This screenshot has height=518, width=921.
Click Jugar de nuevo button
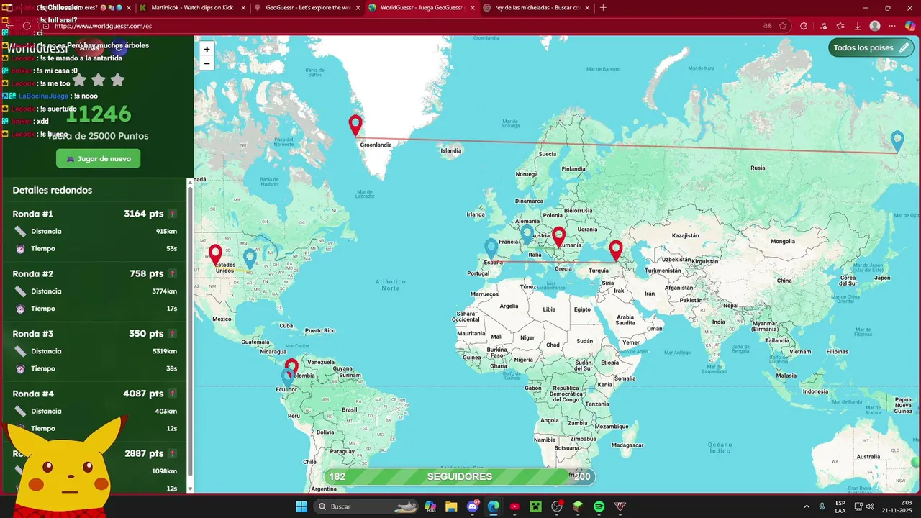99,158
